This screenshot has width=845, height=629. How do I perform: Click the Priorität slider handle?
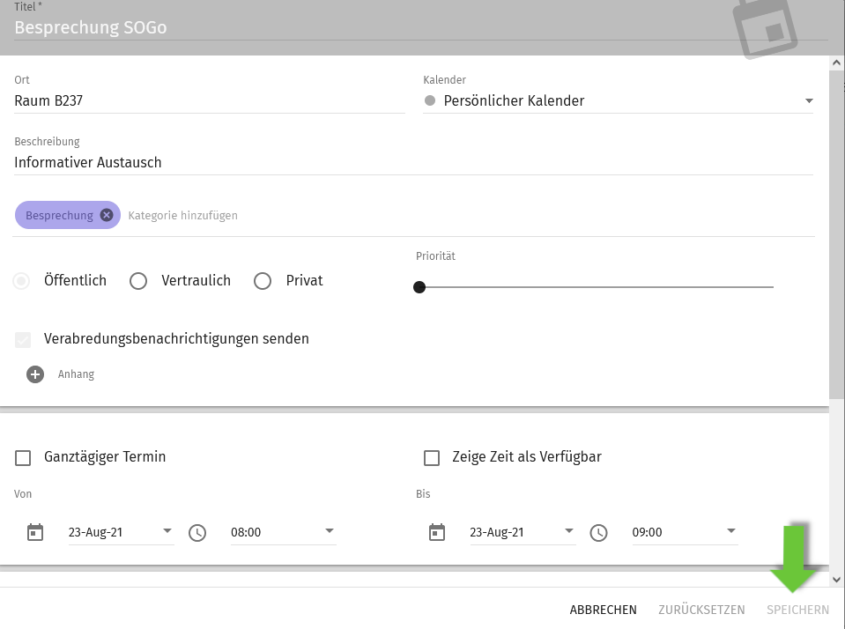[x=419, y=287]
